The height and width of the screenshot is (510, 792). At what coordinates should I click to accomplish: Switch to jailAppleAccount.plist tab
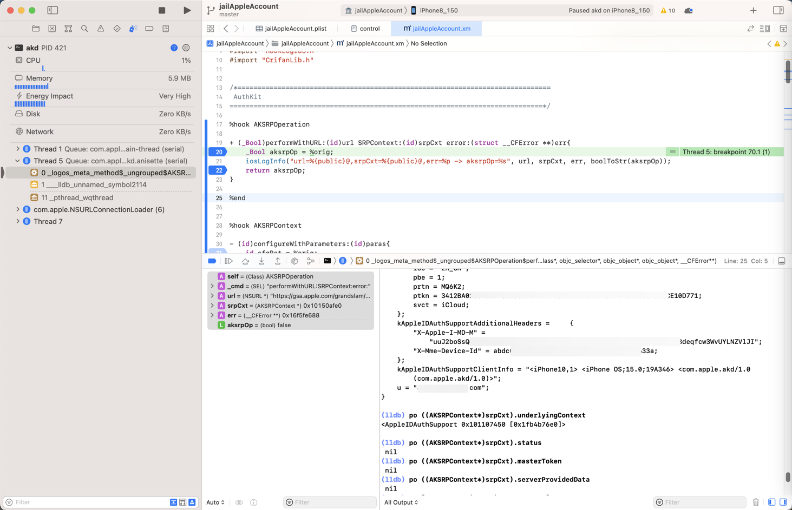(x=291, y=29)
